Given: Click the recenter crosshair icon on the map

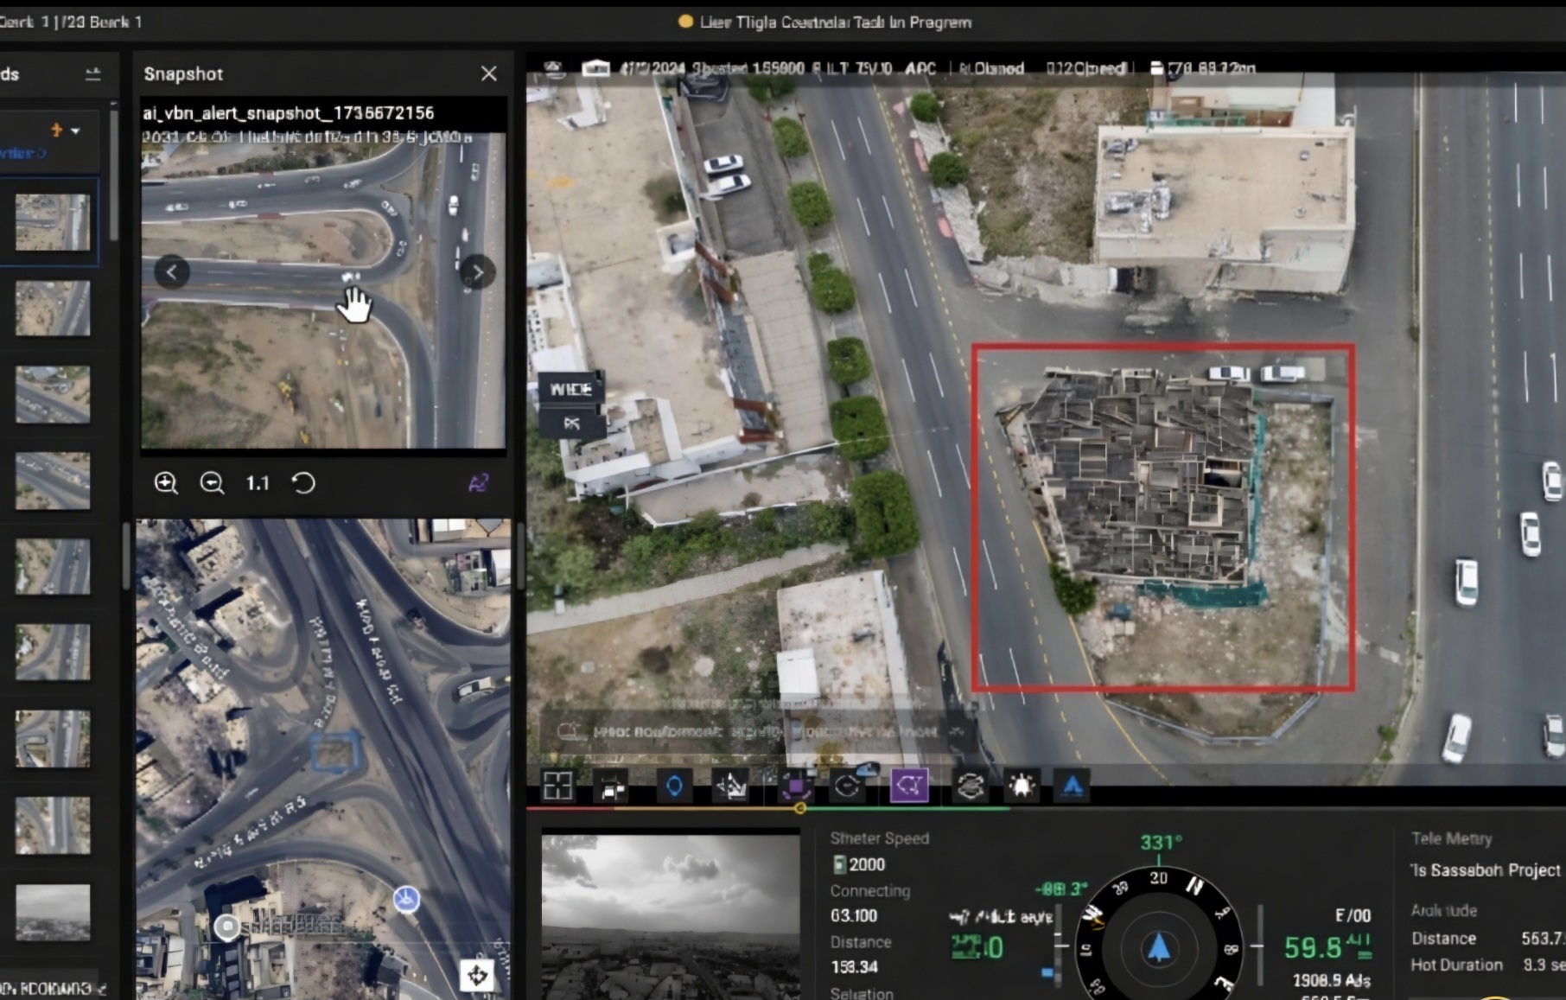Looking at the screenshot, I should coord(477,976).
